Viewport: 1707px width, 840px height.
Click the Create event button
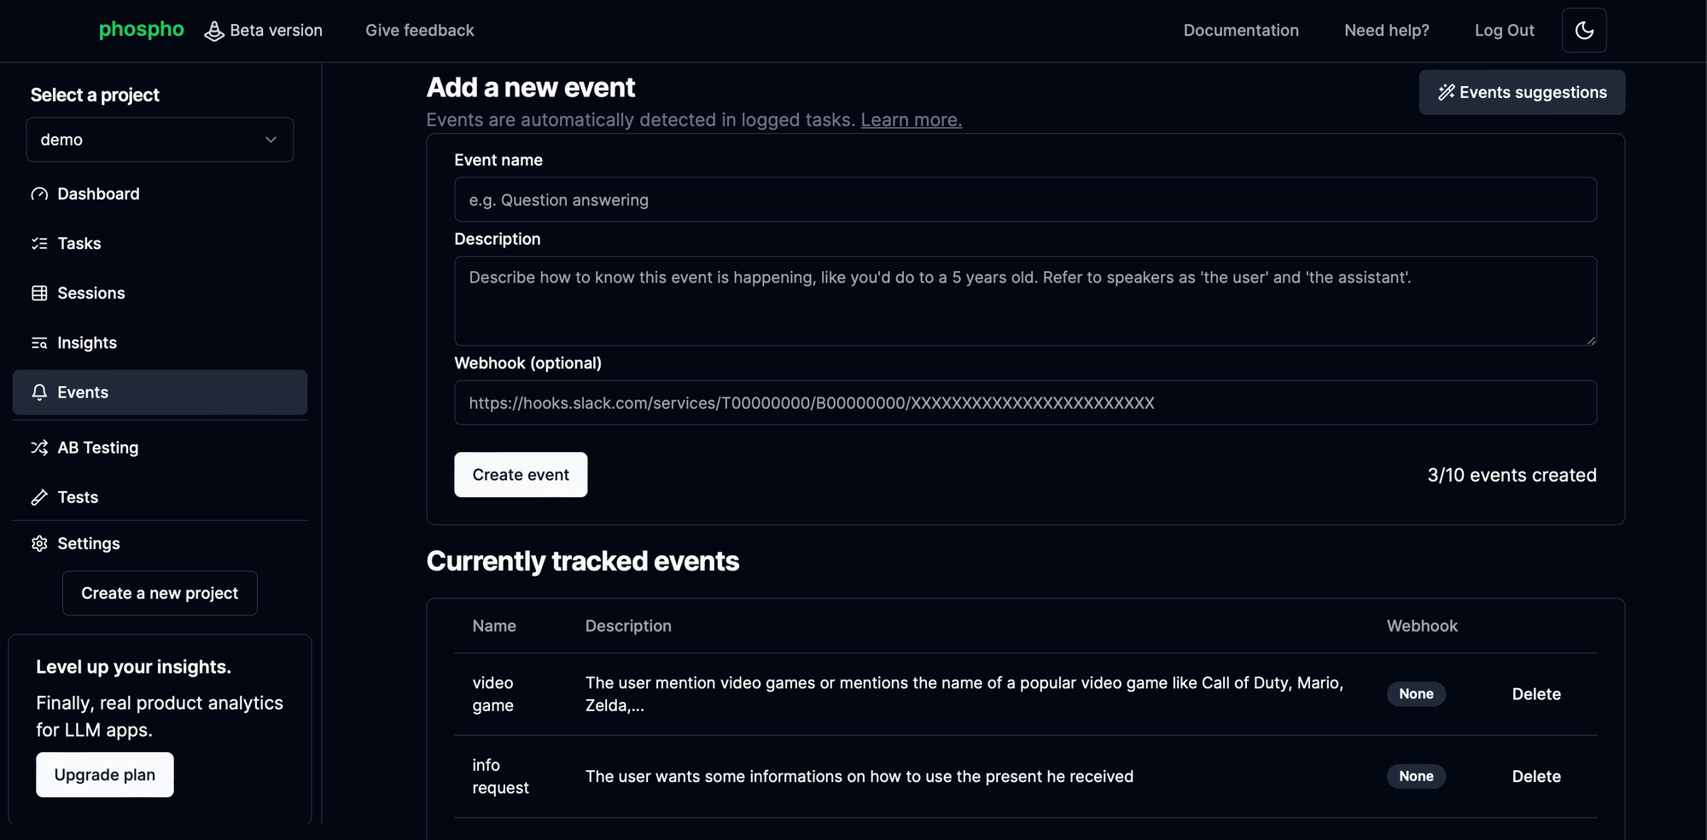(521, 475)
